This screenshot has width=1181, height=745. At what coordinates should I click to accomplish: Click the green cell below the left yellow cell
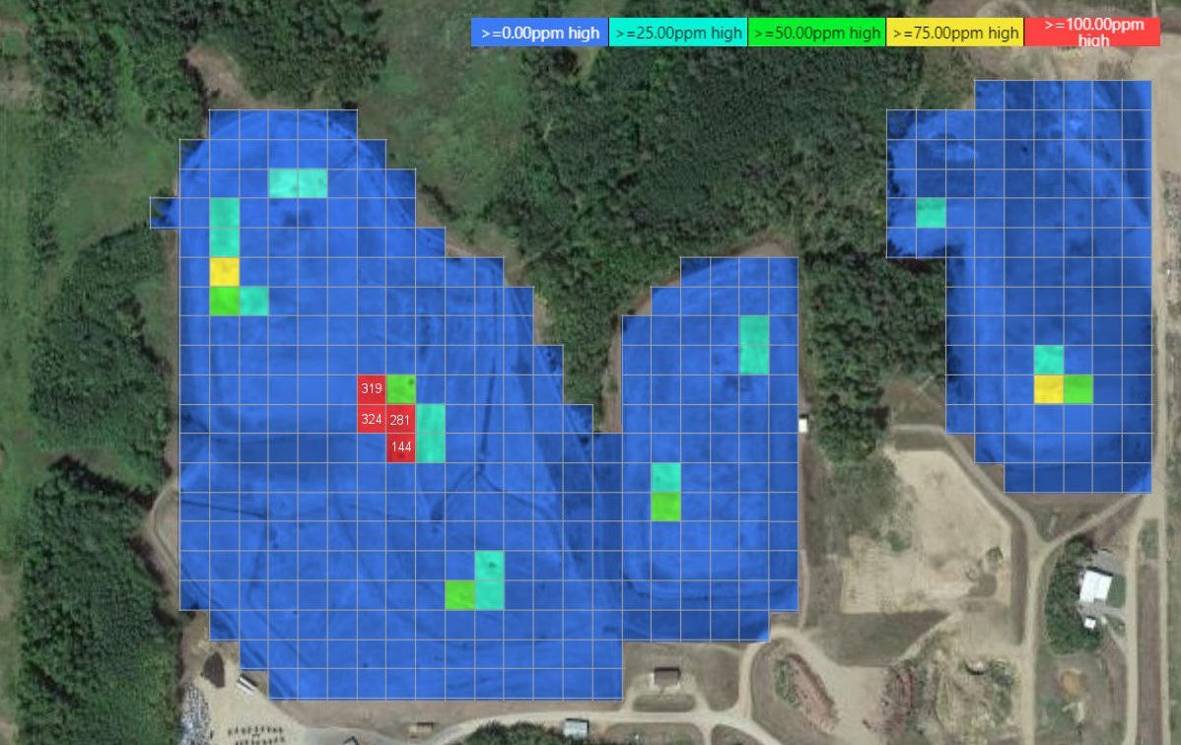225,302
